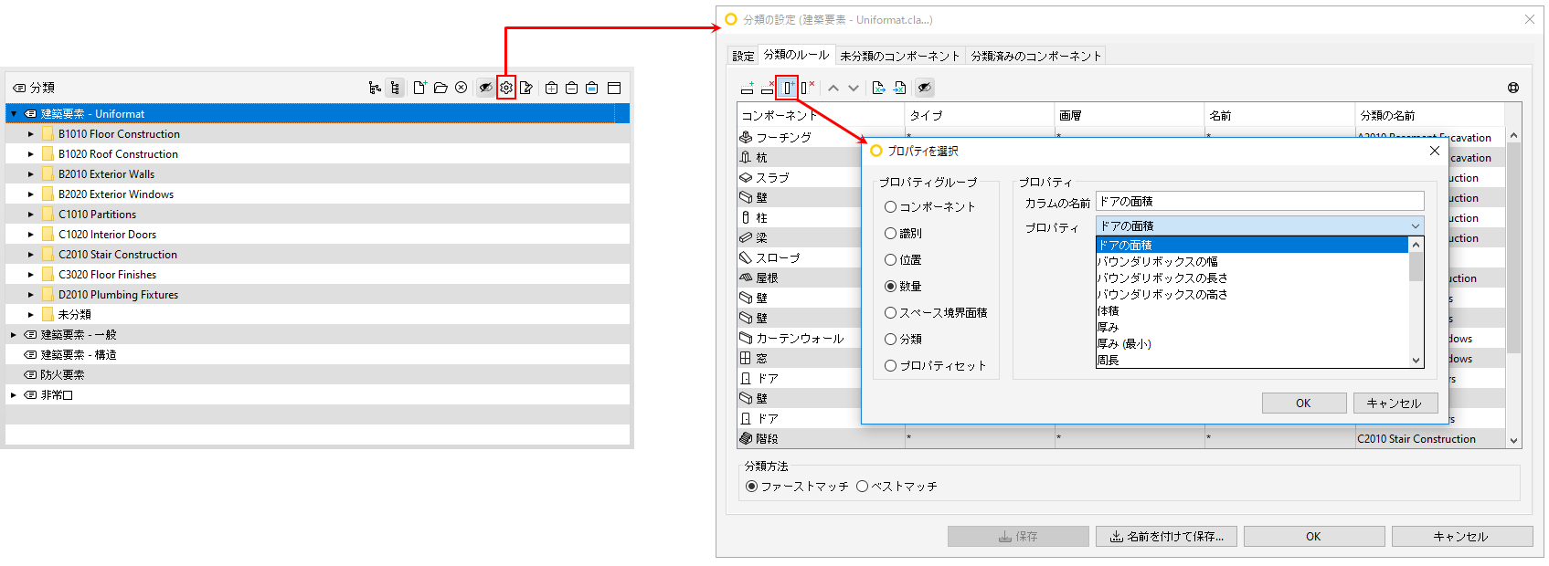
Task: Expand 建築要素 - 一般 node
Action: (x=14, y=335)
